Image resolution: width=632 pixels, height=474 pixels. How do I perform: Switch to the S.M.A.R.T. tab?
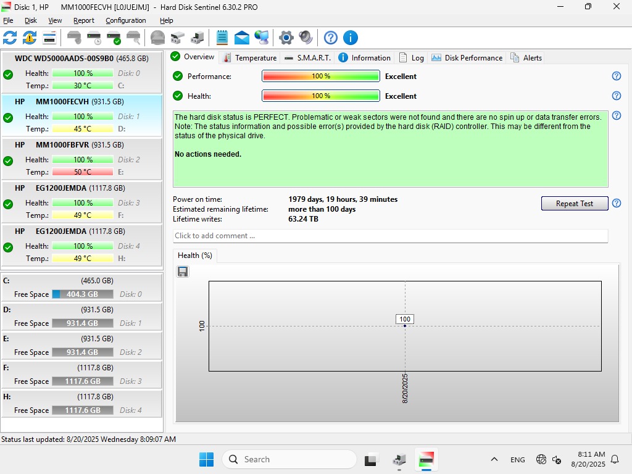click(307, 57)
